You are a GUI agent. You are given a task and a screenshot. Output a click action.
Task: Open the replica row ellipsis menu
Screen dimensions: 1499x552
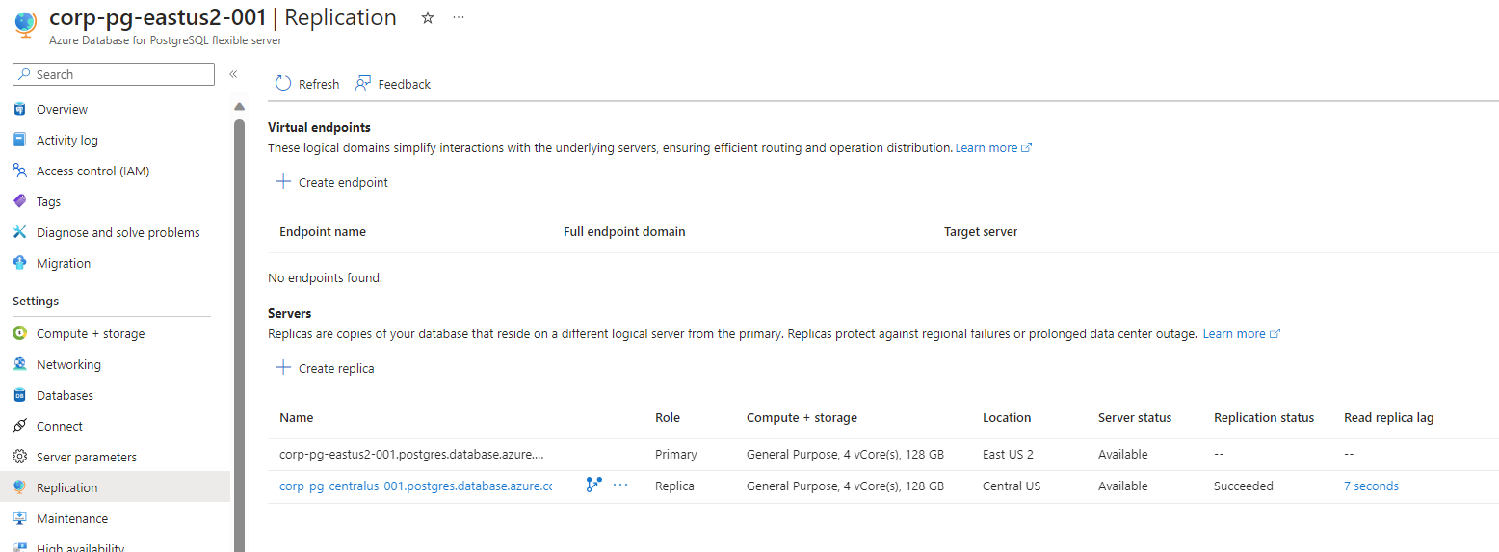[620, 486]
